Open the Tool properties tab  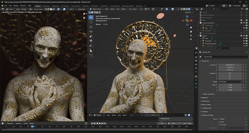[x=196, y=52]
